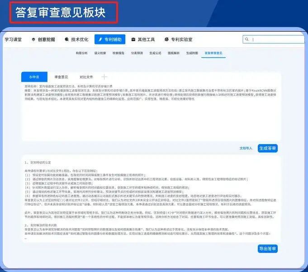
Task: Open the 构思分析 sub-tab
Action: (x=82, y=53)
